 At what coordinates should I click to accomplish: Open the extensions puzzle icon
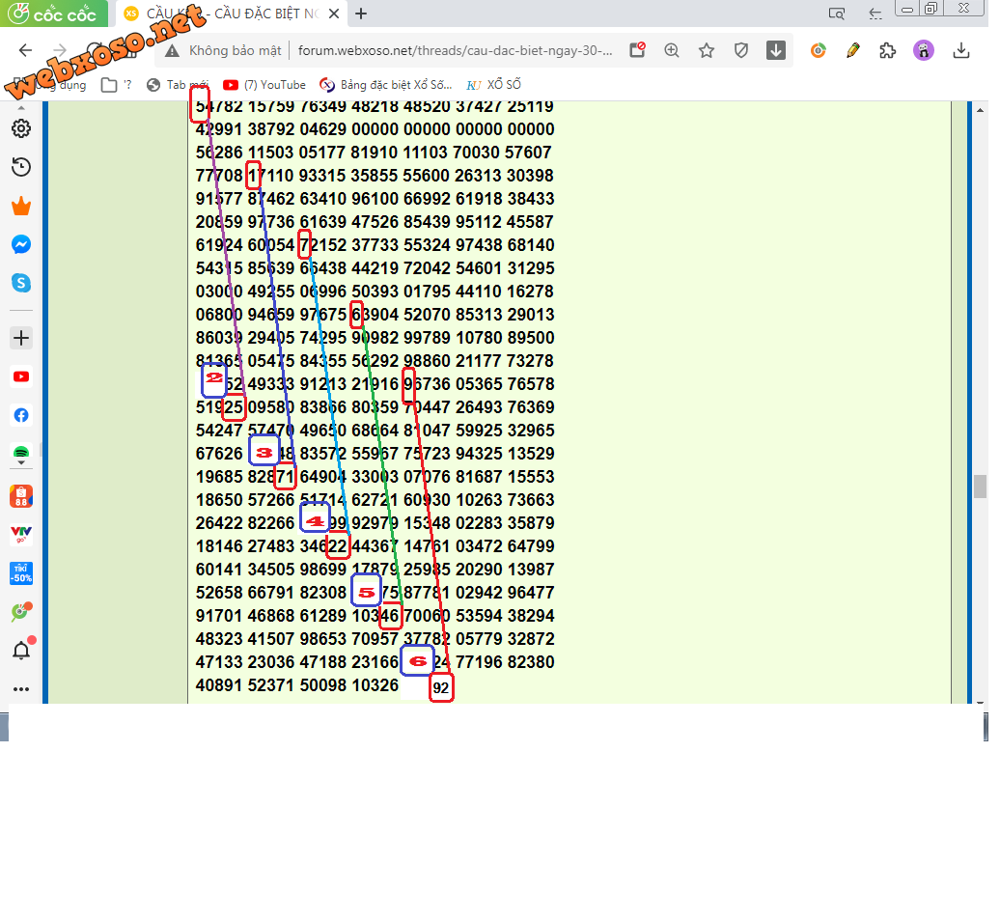(x=888, y=51)
